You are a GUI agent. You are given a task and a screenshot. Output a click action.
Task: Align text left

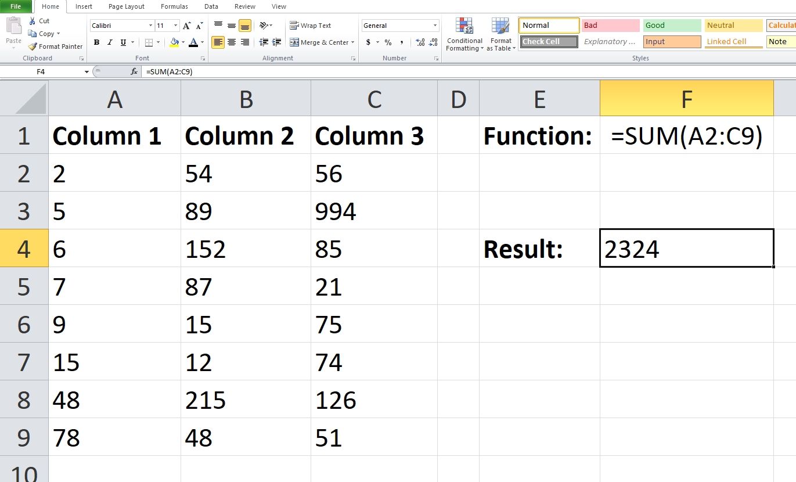click(x=218, y=42)
